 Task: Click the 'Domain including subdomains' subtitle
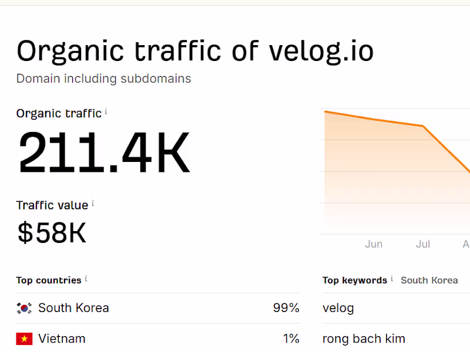pyautogui.click(x=103, y=79)
